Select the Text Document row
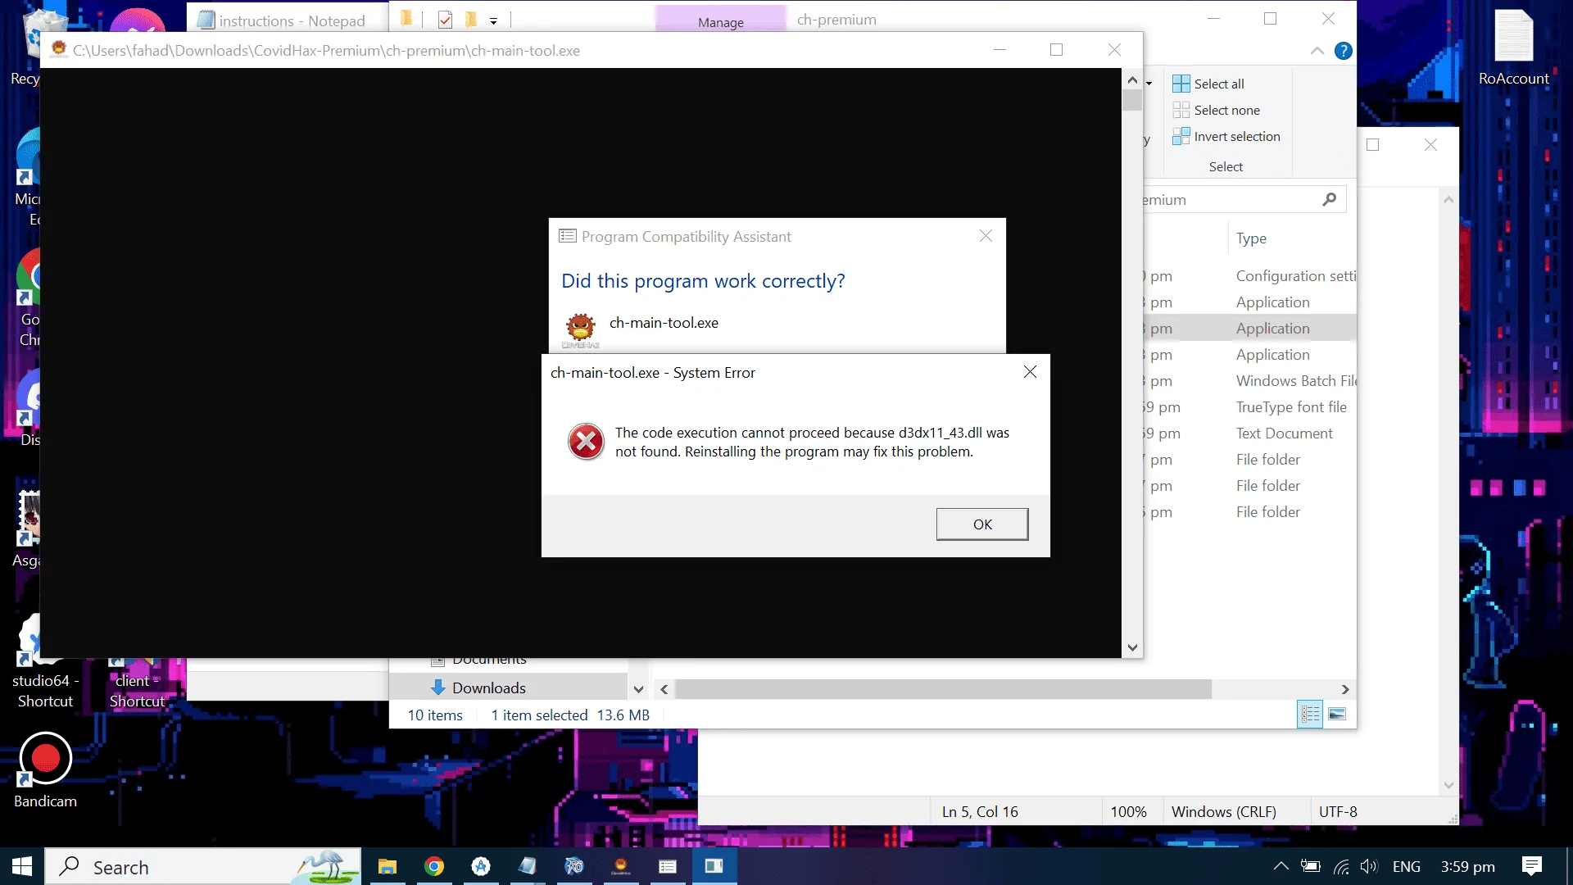The image size is (1573, 885). point(1250,433)
